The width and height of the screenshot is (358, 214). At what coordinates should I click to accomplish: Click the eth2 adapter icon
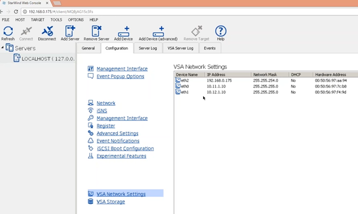tap(178, 80)
